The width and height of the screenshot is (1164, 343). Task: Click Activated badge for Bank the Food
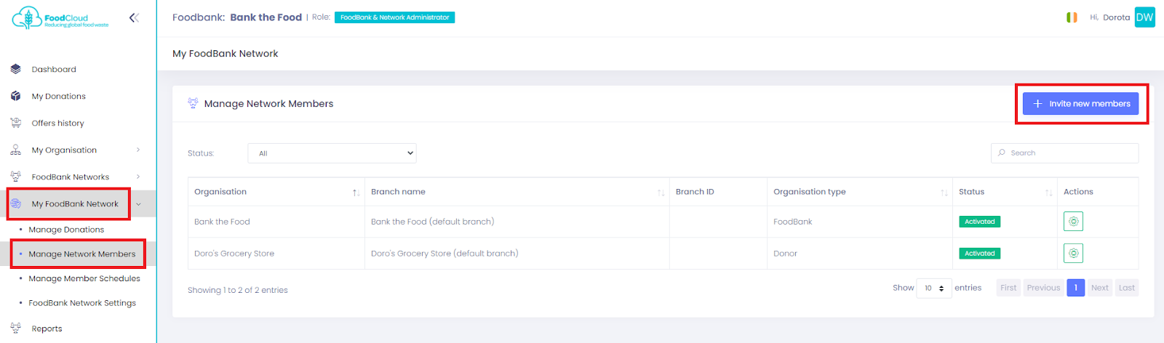[x=979, y=222]
